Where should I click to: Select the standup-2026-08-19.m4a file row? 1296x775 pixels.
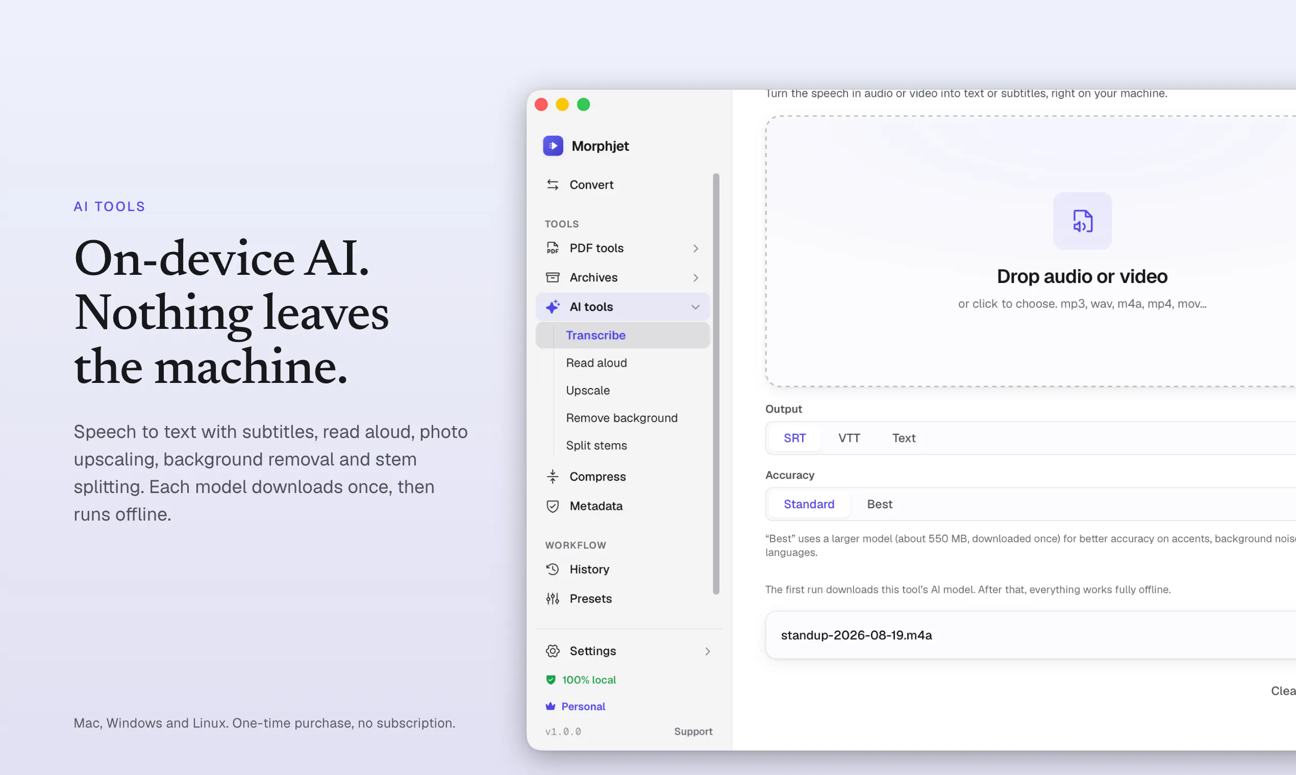click(1031, 635)
